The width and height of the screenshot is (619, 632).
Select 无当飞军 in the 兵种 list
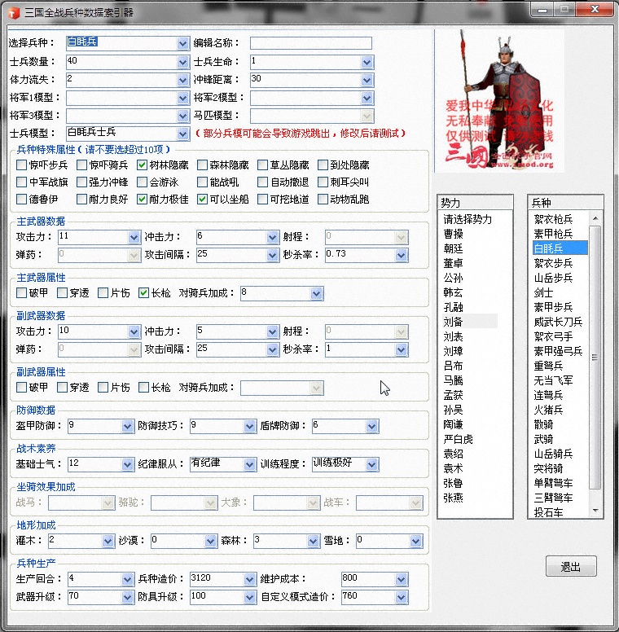pyautogui.click(x=553, y=380)
